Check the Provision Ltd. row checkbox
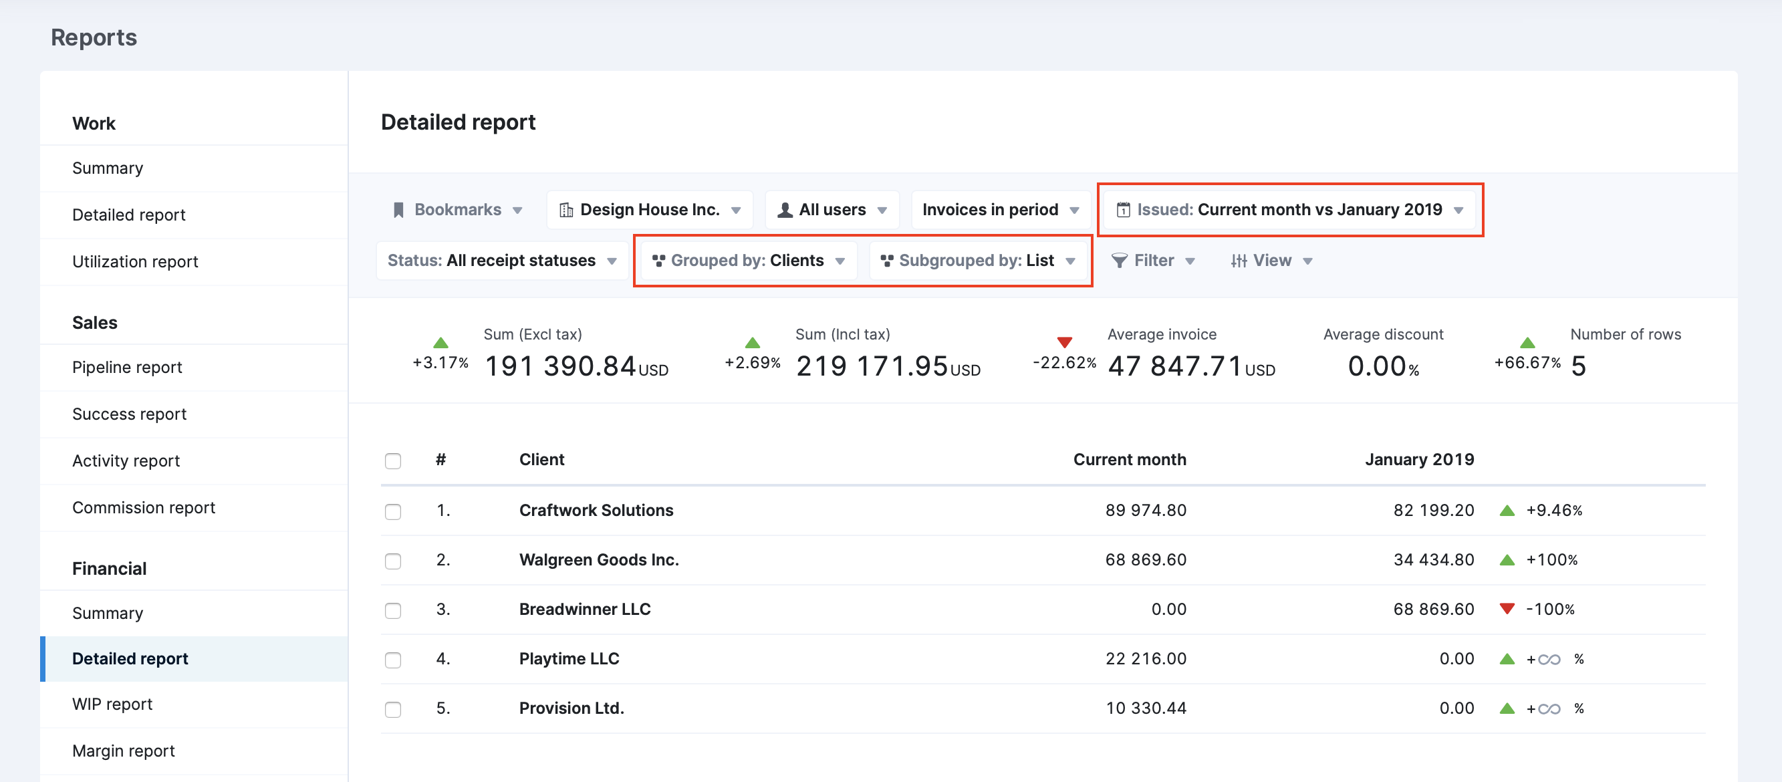This screenshot has height=782, width=1782. 393,709
